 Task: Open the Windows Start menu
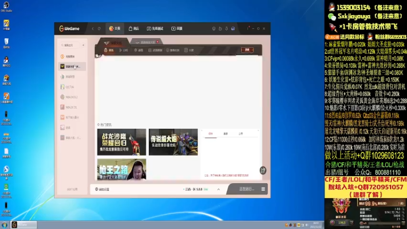pyautogui.click(x=5, y=225)
